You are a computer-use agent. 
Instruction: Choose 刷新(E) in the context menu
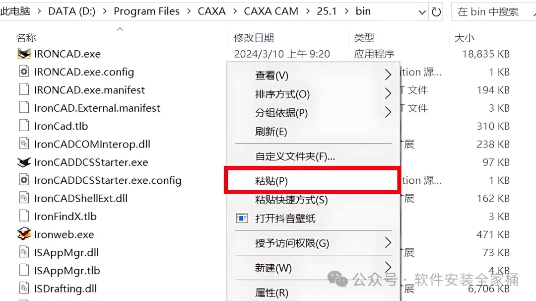pyautogui.click(x=271, y=131)
